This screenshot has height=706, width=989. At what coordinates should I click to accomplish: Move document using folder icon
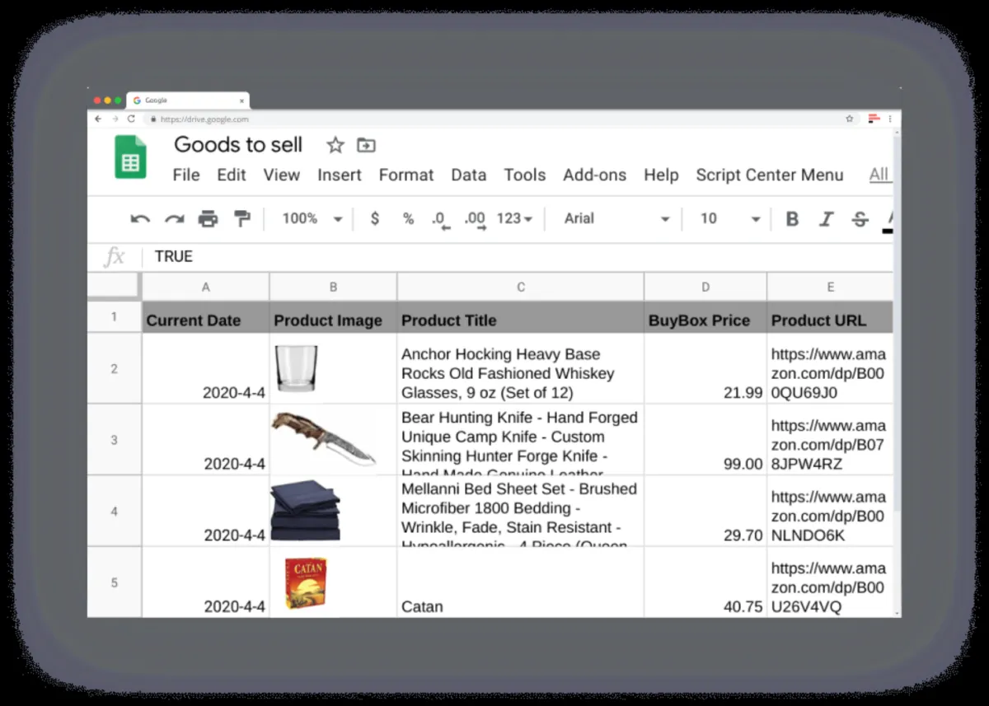(x=366, y=145)
